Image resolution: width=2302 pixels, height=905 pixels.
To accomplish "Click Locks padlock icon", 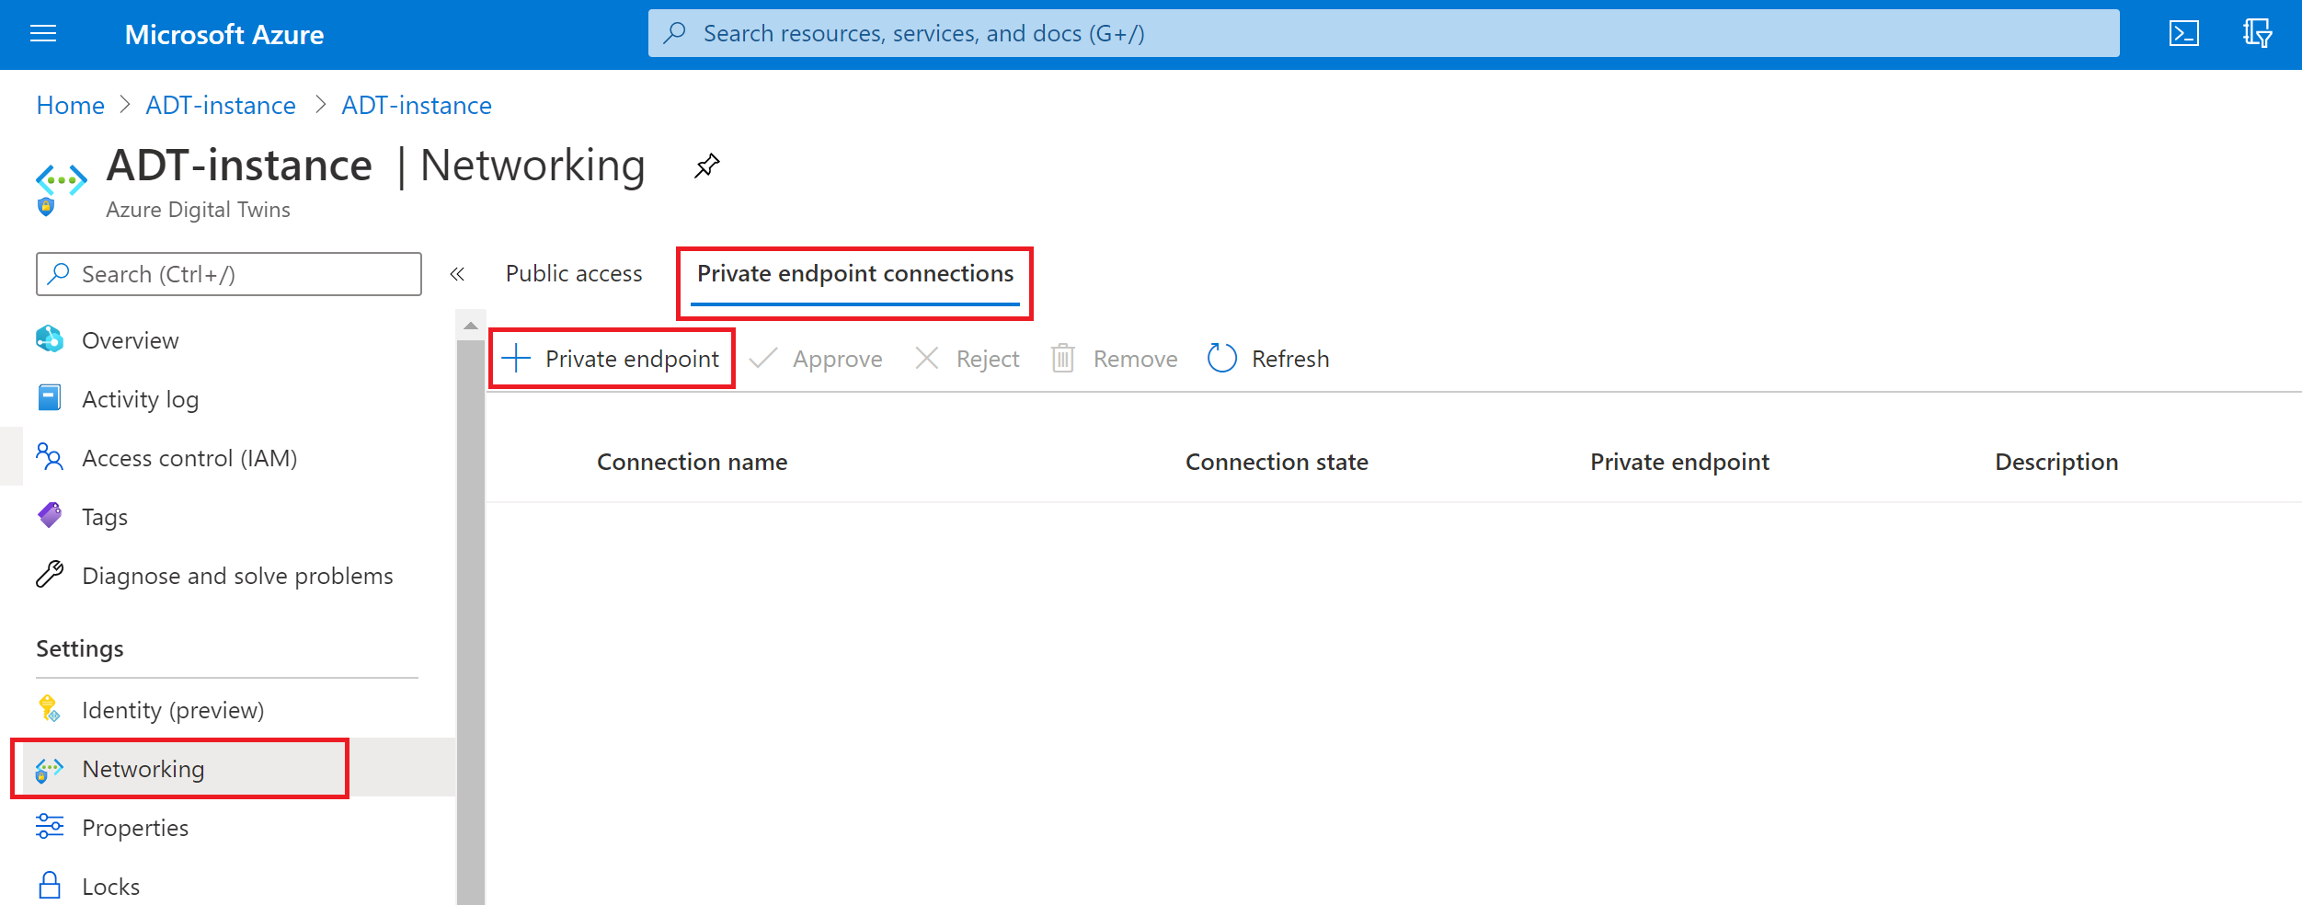I will [x=50, y=886].
